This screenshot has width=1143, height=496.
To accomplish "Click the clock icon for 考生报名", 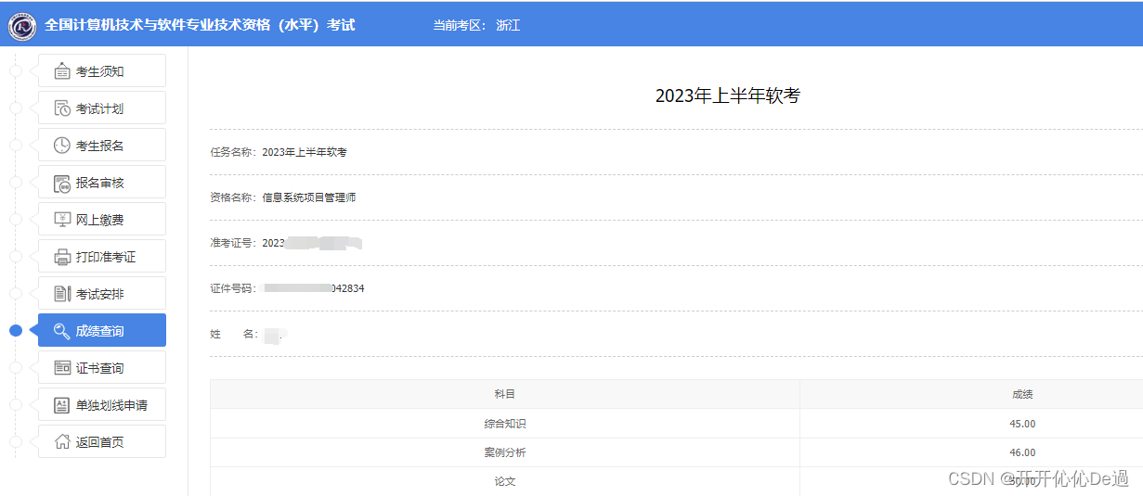I will tap(62, 146).
